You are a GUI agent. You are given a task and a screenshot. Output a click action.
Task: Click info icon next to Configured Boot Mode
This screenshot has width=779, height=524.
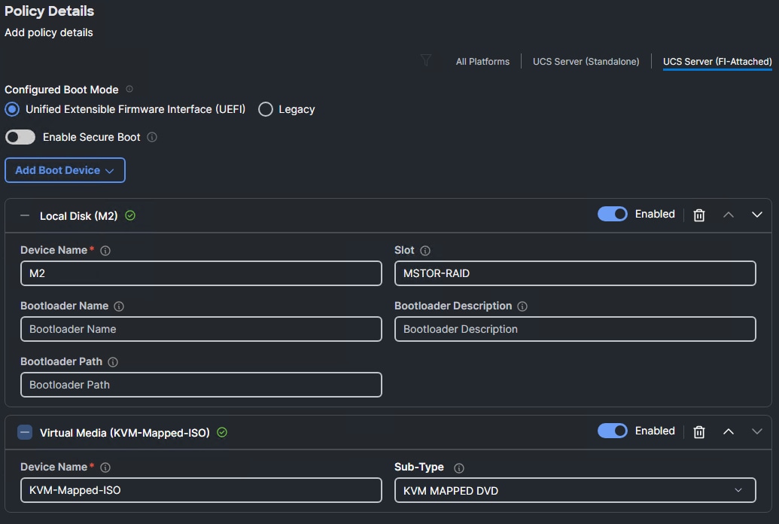tap(128, 88)
